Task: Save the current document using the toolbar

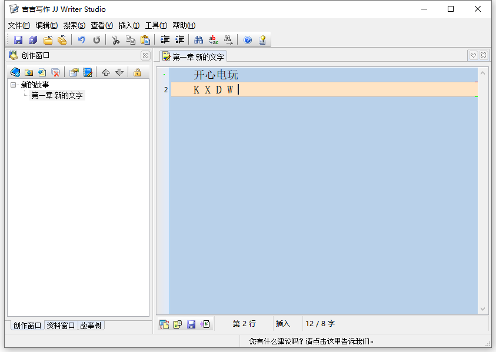Action: click(x=18, y=39)
